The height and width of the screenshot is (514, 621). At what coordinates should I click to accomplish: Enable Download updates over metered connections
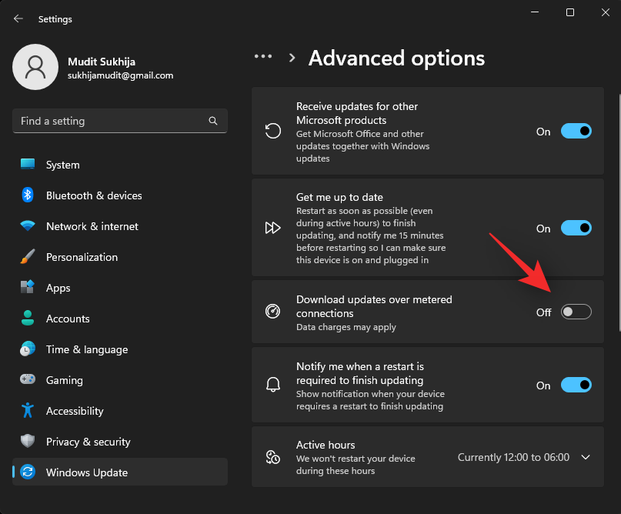[576, 312]
